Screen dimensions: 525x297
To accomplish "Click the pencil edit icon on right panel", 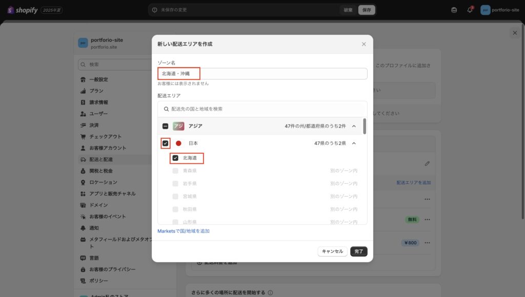I will click(427, 164).
